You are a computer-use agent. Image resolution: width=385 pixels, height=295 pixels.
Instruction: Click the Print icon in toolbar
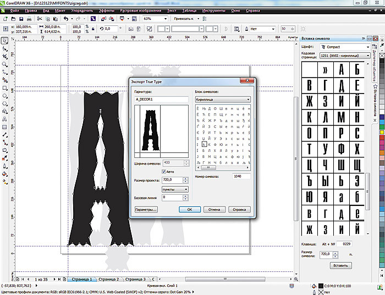click(x=30, y=19)
